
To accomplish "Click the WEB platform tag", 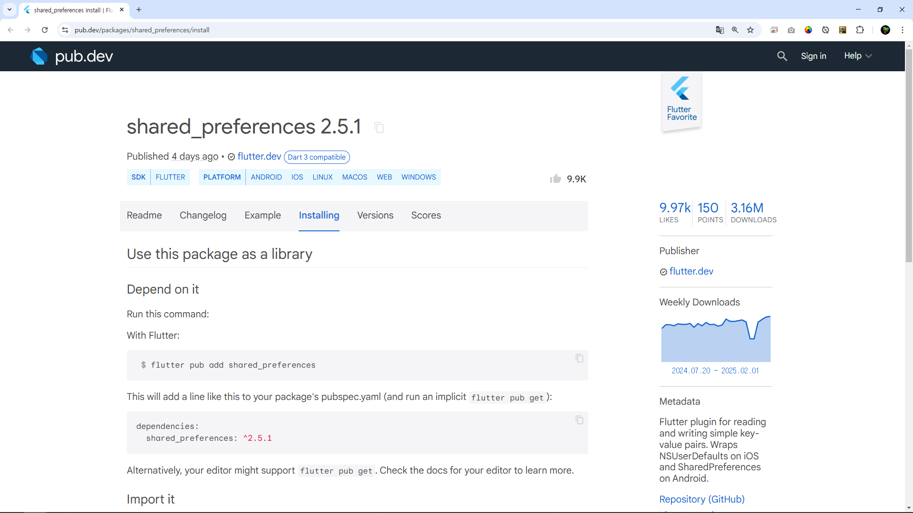I will coord(384,177).
